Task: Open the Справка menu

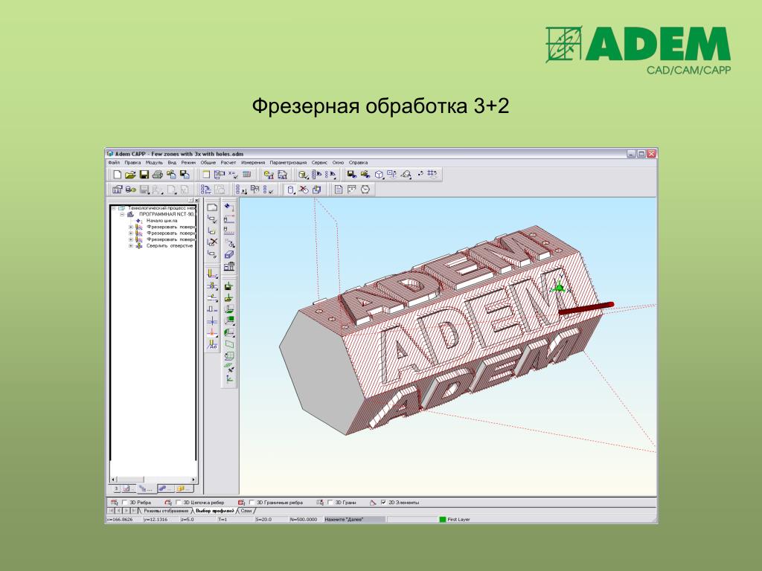Action: coord(358,163)
